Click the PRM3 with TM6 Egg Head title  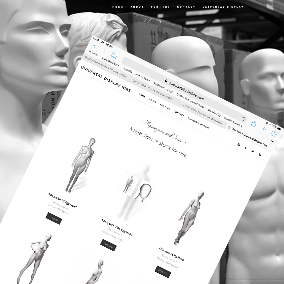coord(117,227)
